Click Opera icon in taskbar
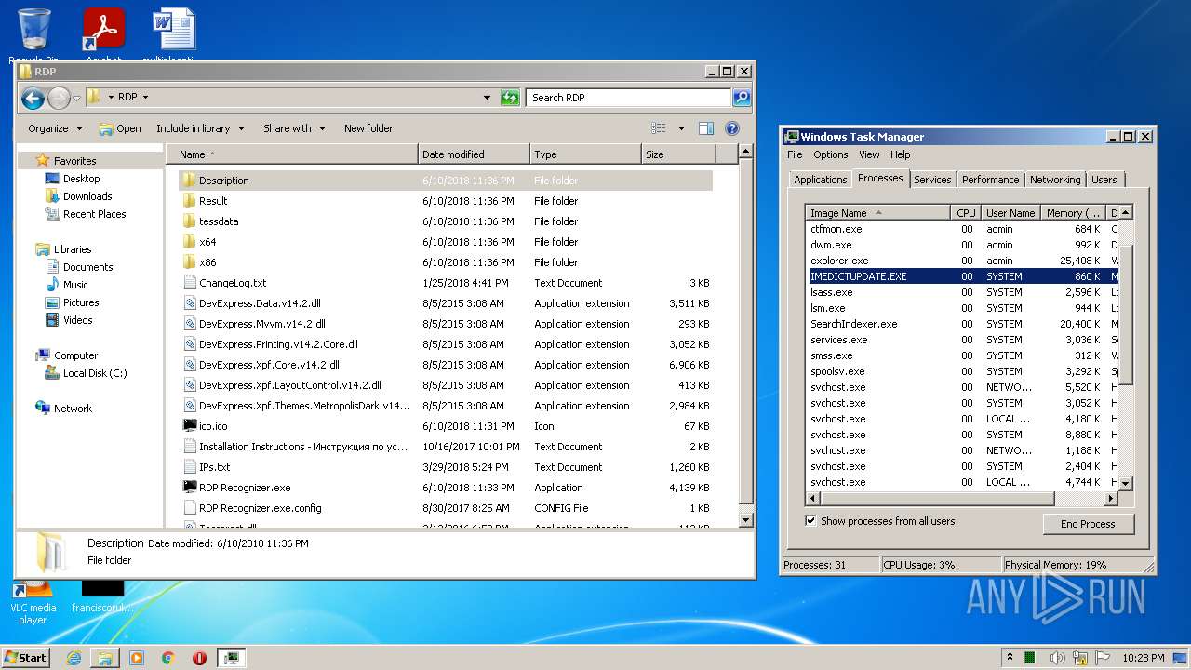Viewport: 1191px width, 670px height. [199, 658]
